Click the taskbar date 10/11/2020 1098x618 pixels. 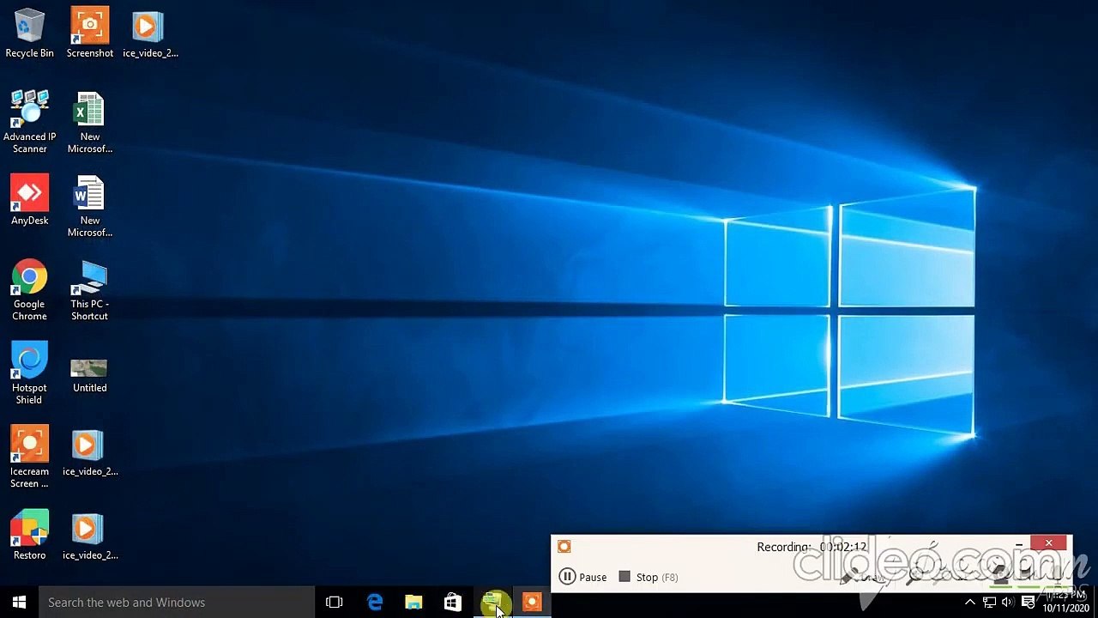(x=1065, y=609)
